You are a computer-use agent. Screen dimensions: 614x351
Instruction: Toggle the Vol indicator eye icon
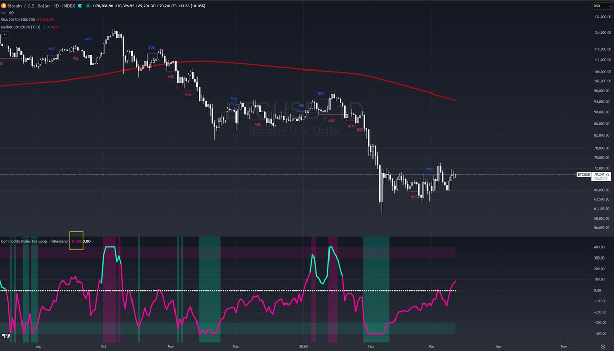(11, 12)
